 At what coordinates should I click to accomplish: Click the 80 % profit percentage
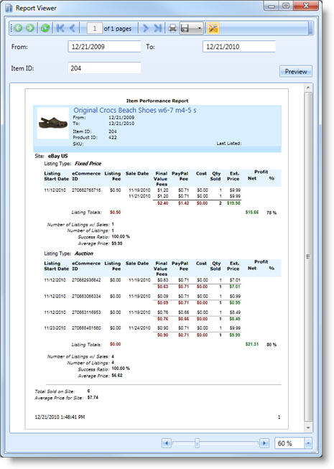tap(272, 345)
